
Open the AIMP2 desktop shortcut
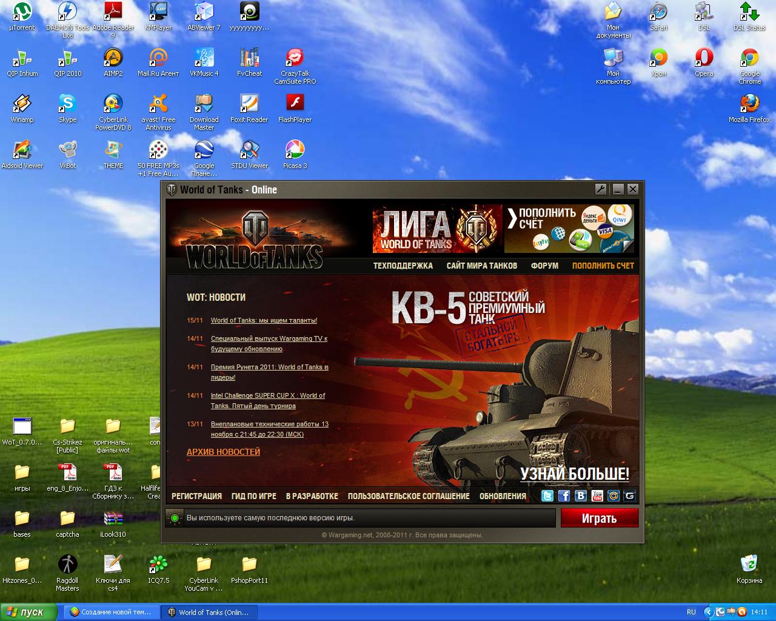[x=113, y=62]
